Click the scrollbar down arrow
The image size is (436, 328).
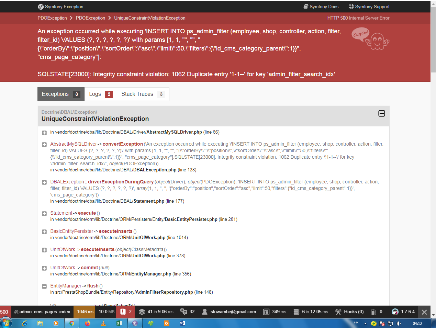433,315
